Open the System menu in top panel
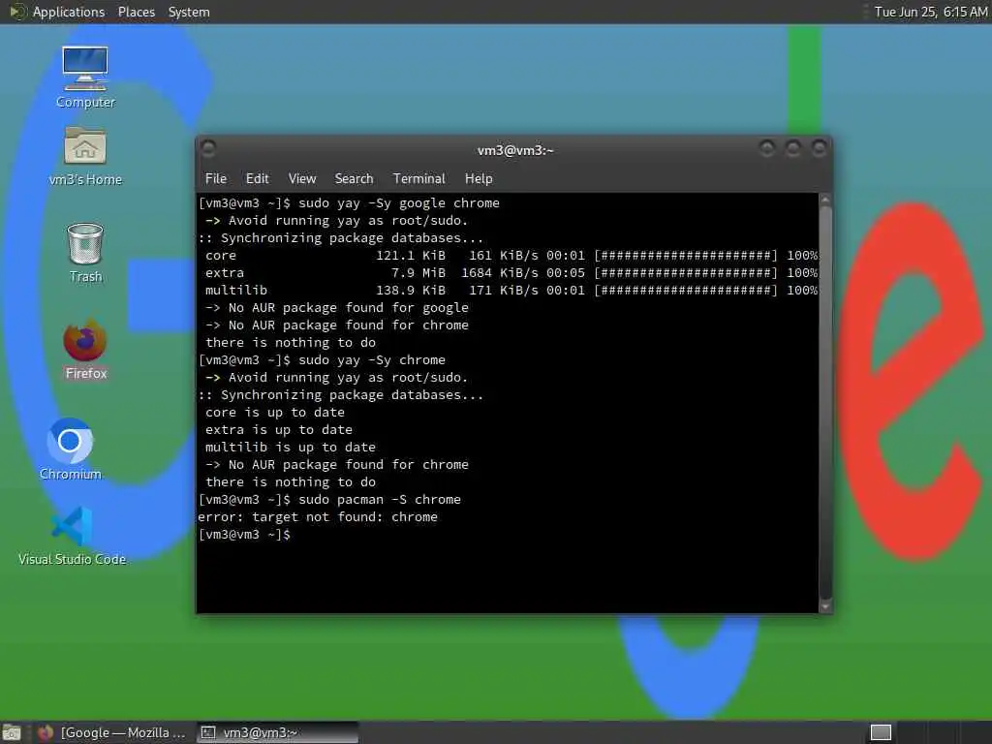This screenshot has height=744, width=992. (x=189, y=12)
